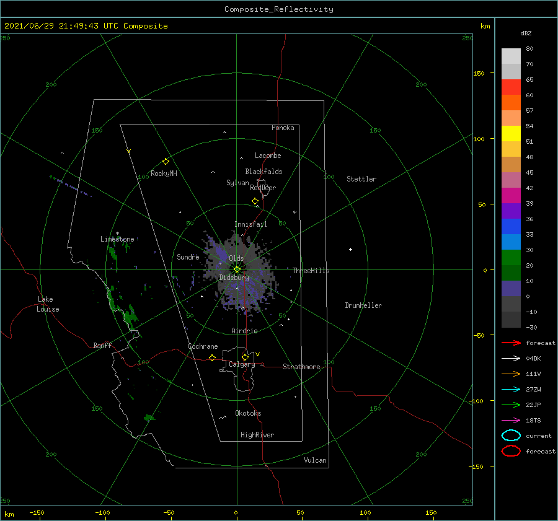This screenshot has width=558, height=521.
Task: Click the blue 33-36 dBZ color swatch
Action: 511,226
